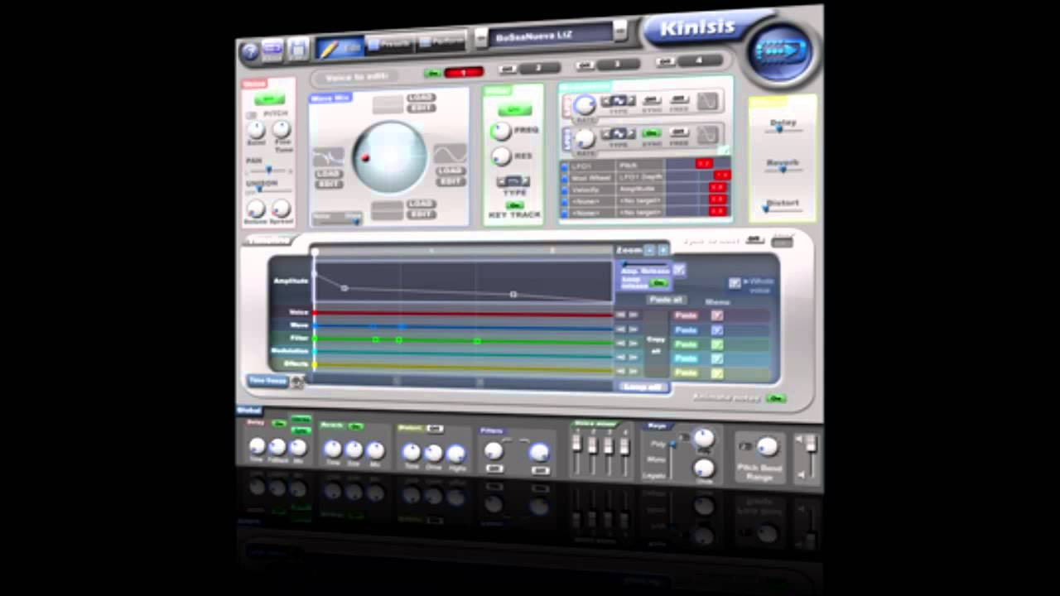Click the floppy disk save icon
The image size is (1060, 596).
[297, 50]
